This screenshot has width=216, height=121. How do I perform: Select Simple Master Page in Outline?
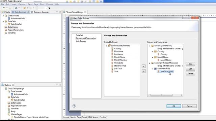point(31,117)
